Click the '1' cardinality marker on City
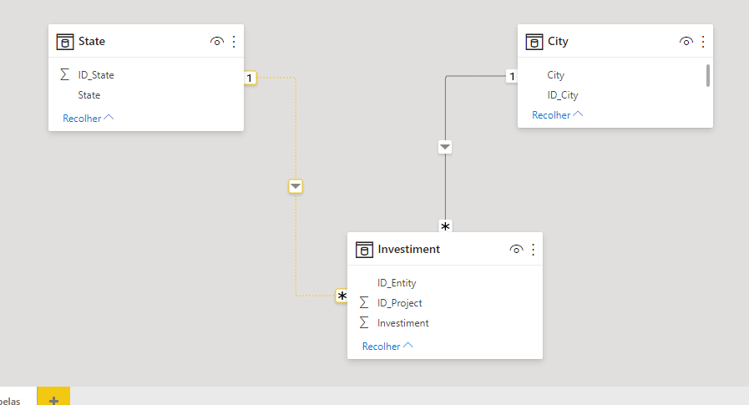Image resolution: width=749 pixels, height=405 pixels. pos(512,76)
